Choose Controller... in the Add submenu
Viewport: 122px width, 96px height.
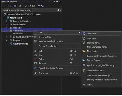tap(101, 34)
